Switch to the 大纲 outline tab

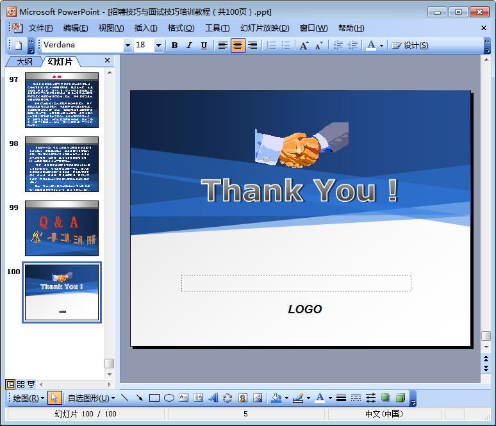click(x=25, y=61)
